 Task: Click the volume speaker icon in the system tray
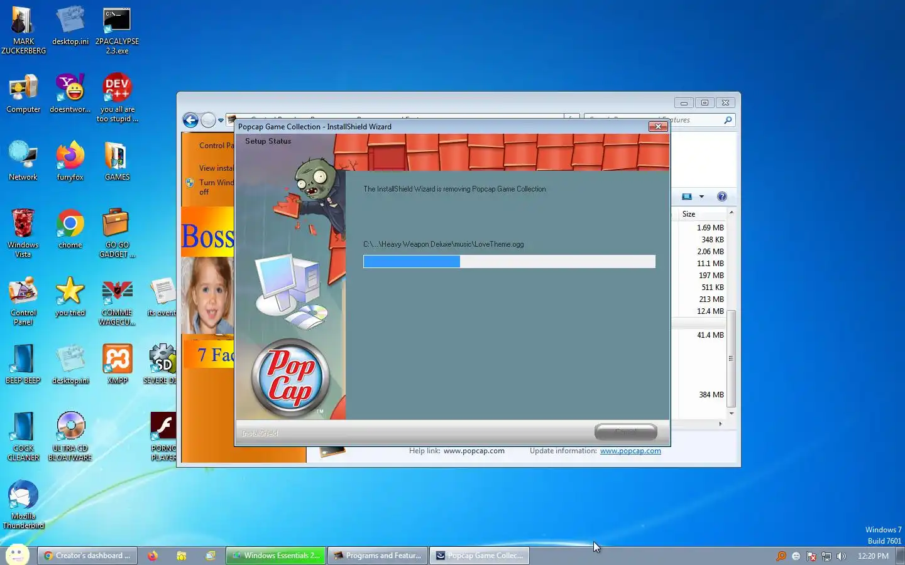(842, 556)
